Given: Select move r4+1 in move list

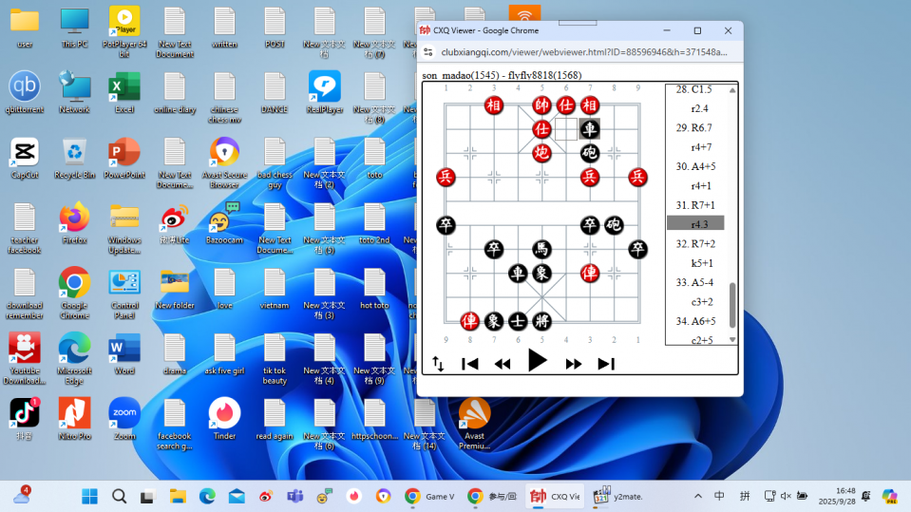Looking at the screenshot, I should tap(701, 186).
